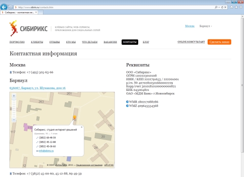Viewport: 244px width, 177px height.
Task: Go back with the browser back arrow
Action: click(x=4, y=7)
